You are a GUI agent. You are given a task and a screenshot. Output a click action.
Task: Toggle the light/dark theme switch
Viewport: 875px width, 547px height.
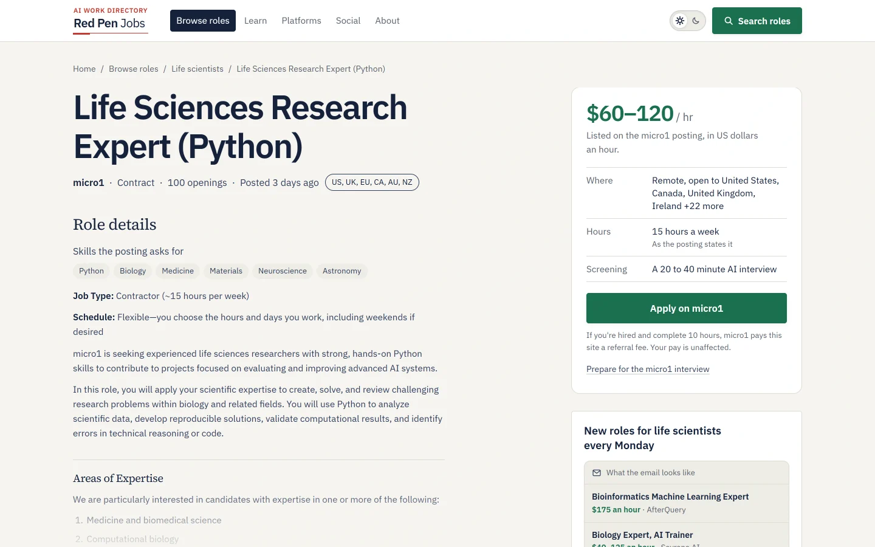(688, 21)
